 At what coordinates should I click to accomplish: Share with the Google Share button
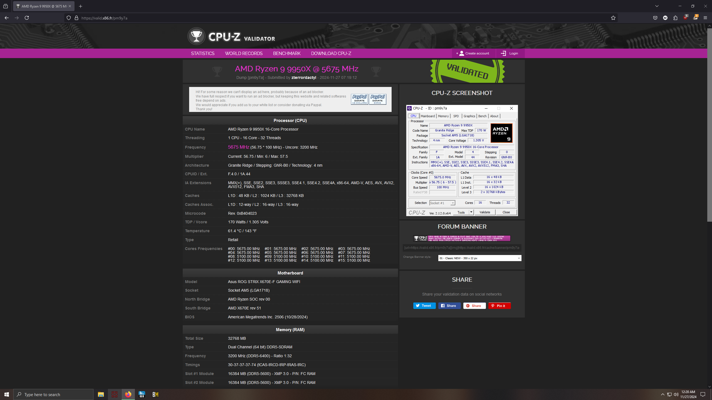(474, 306)
